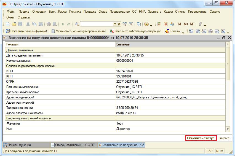Click the new document icon

pos(8,24)
